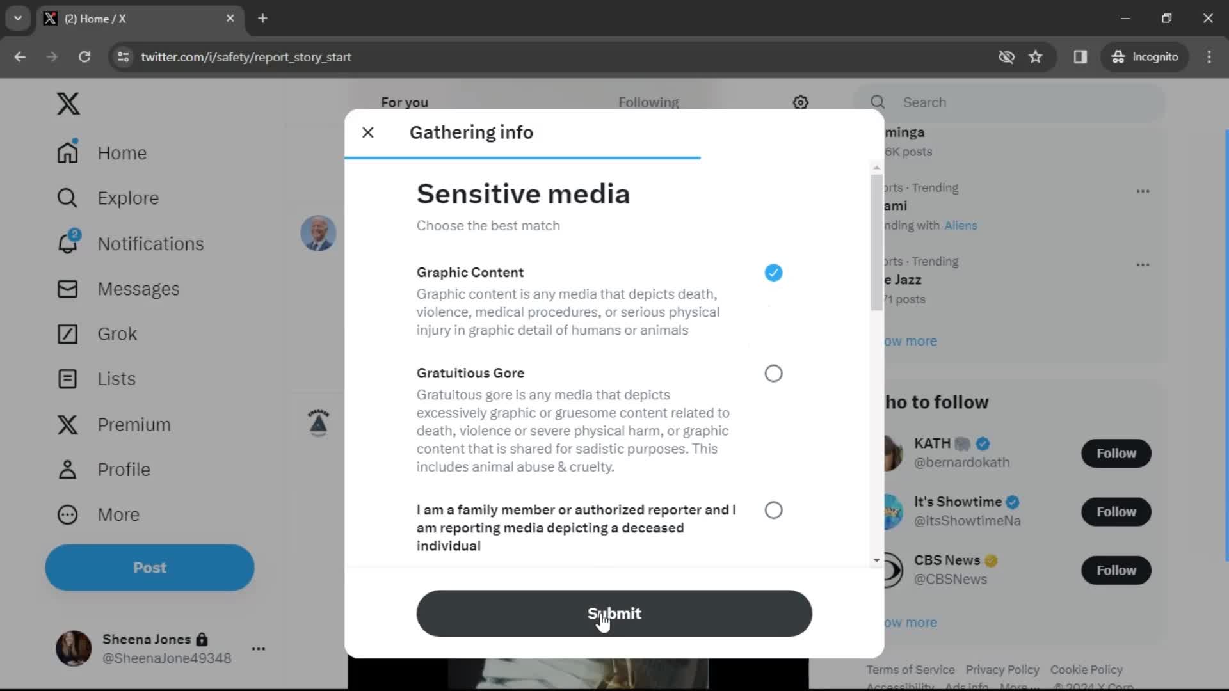Screen dimensions: 1229x691
Task: Navigate to Lists via icon
Action: coord(67,378)
